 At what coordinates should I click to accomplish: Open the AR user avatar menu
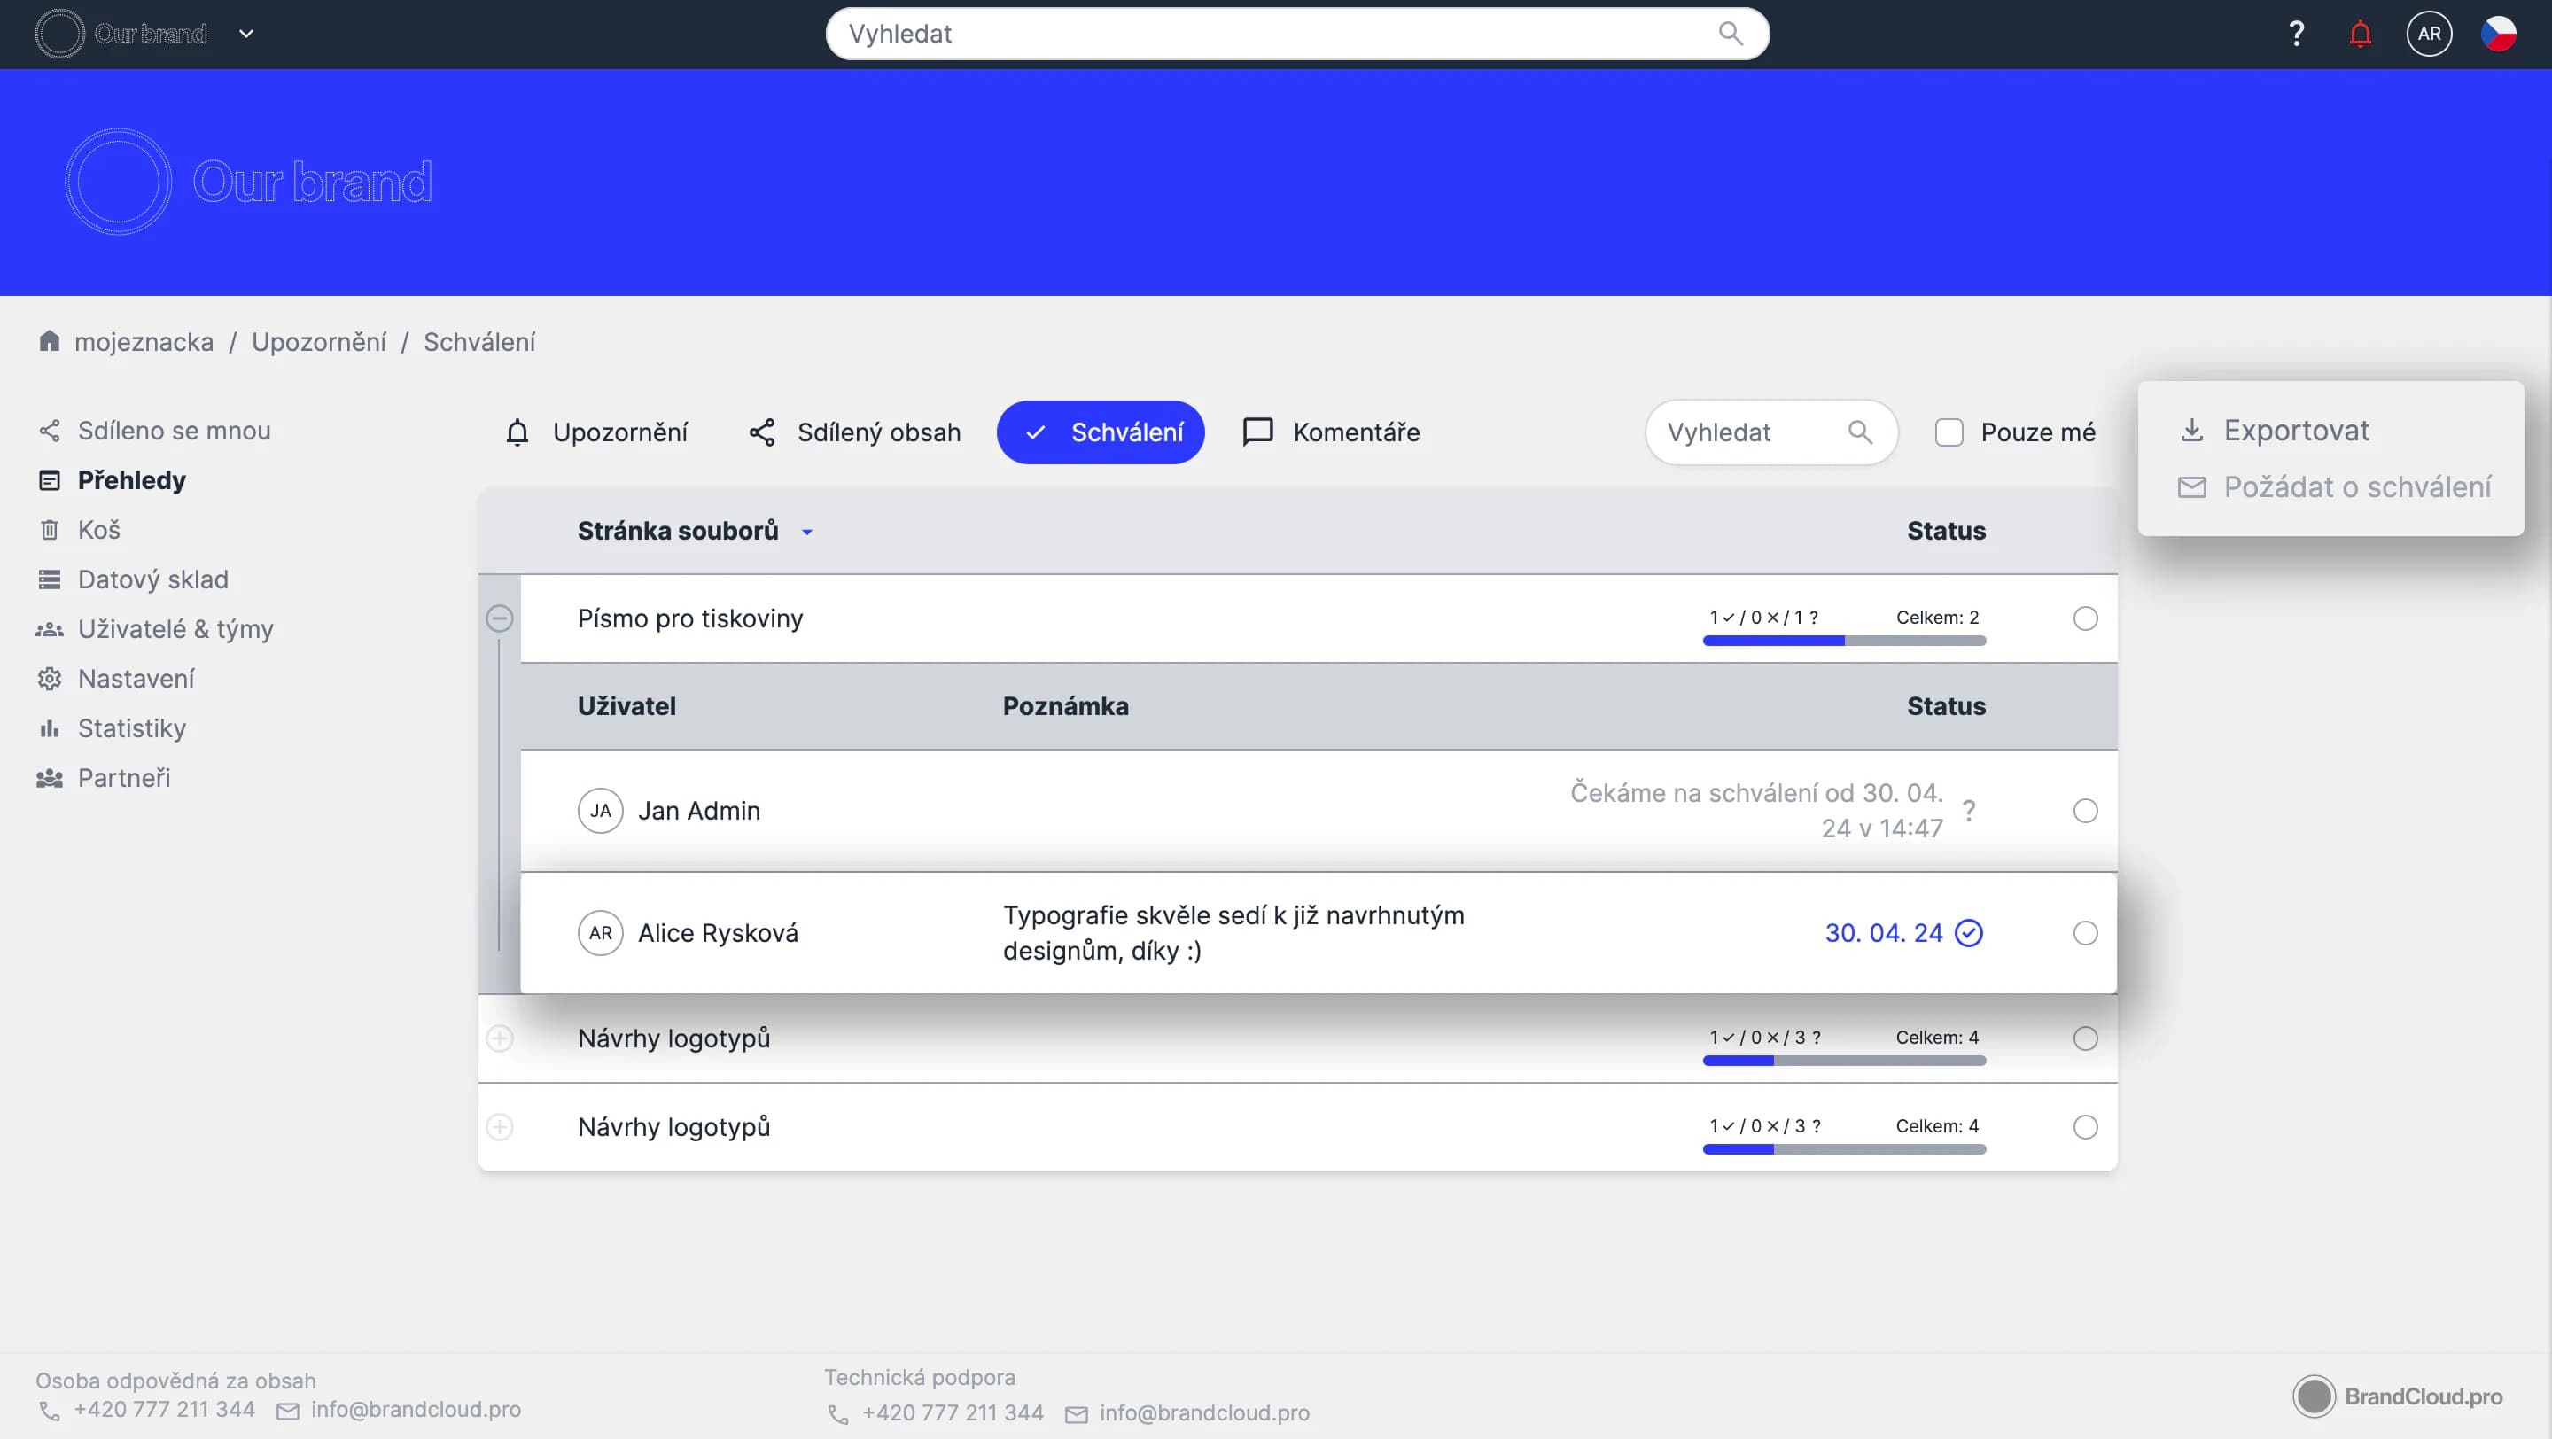tap(2428, 34)
